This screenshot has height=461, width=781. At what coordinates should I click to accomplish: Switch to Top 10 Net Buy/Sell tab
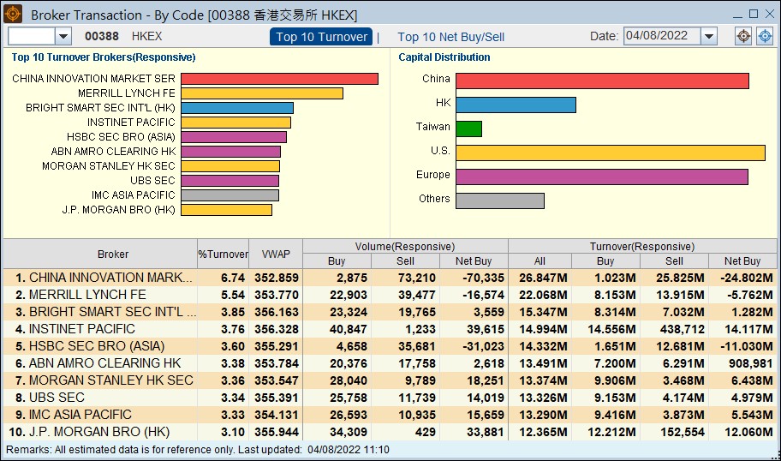click(x=451, y=37)
